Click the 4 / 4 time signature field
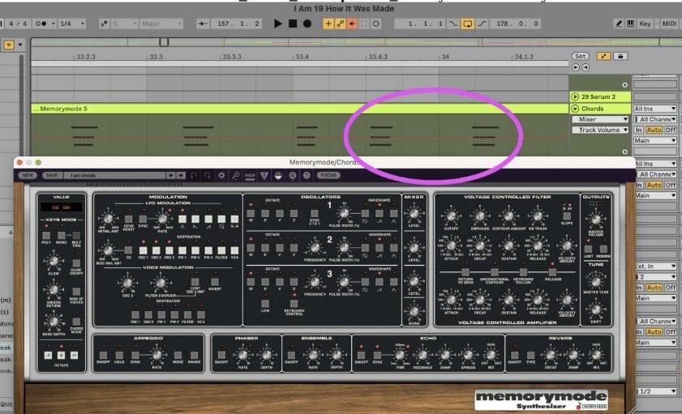 17,23
